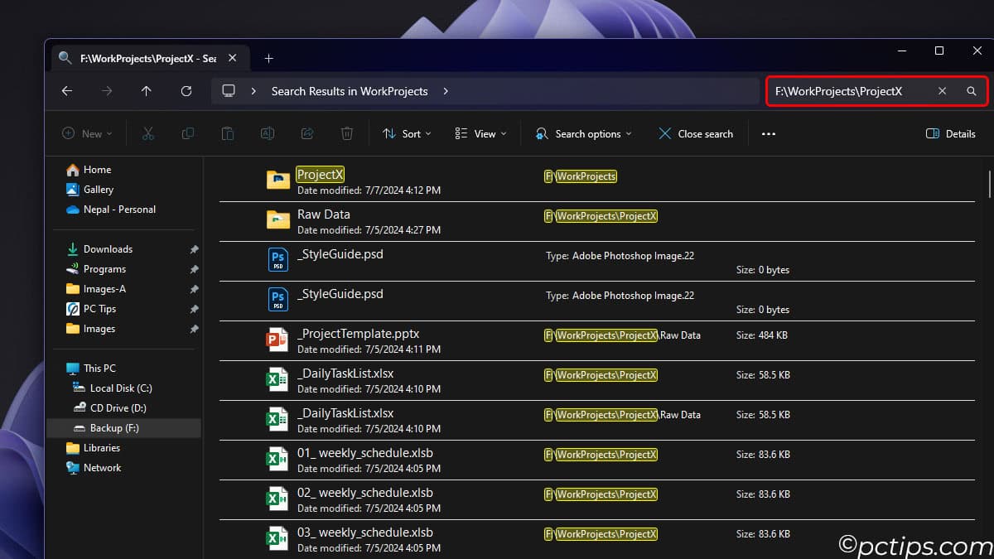
Task: Open the View dropdown
Action: pyautogui.click(x=480, y=133)
